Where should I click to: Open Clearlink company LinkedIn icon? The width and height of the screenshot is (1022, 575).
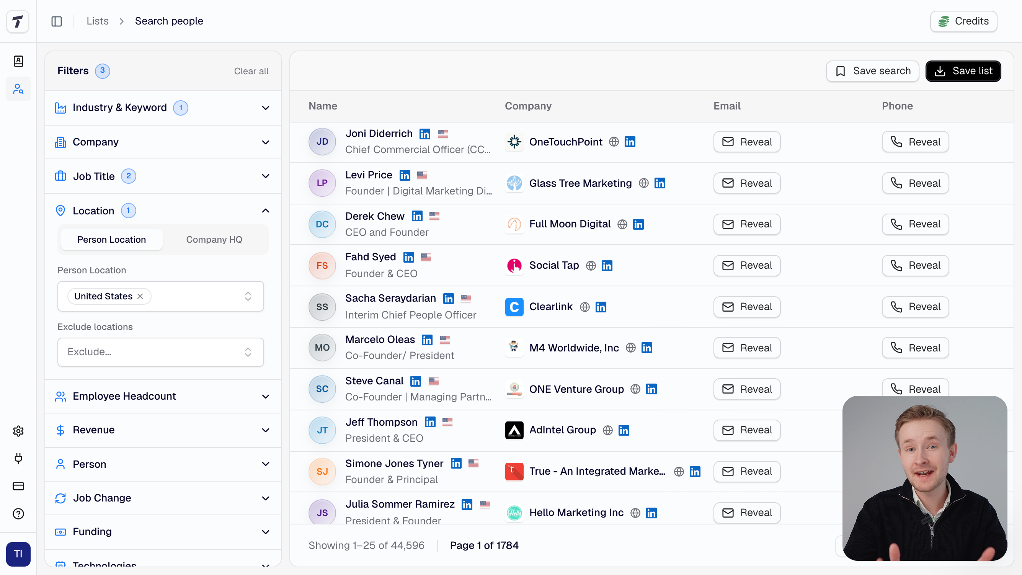pos(601,307)
